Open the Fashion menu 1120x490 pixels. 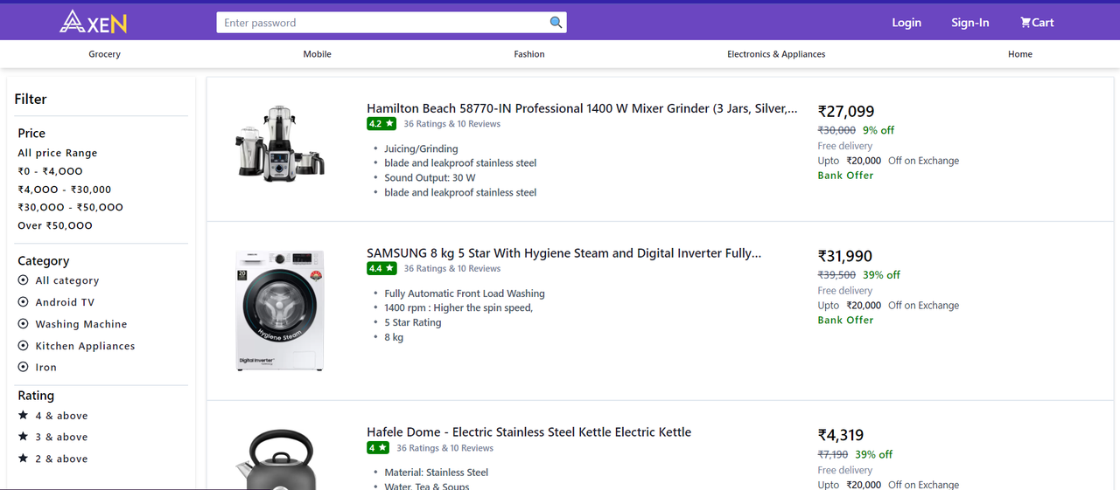(x=529, y=54)
